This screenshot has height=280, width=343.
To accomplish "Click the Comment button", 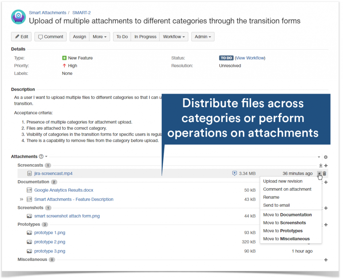I will [x=50, y=37].
